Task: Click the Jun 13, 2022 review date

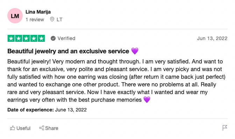Action: tap(212, 38)
